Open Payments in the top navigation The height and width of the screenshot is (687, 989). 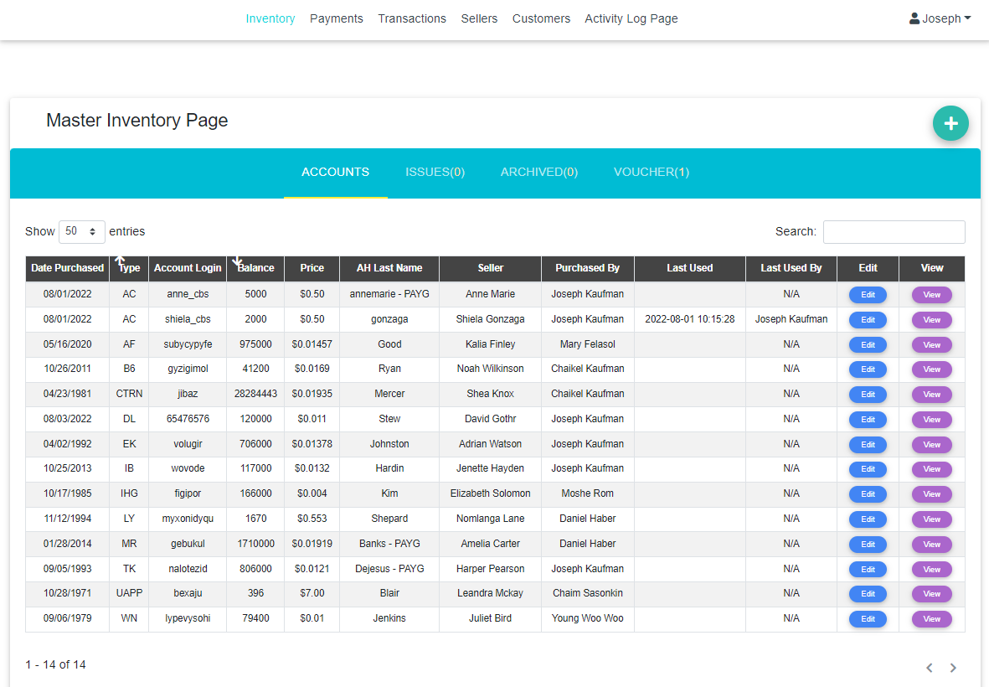pos(336,18)
